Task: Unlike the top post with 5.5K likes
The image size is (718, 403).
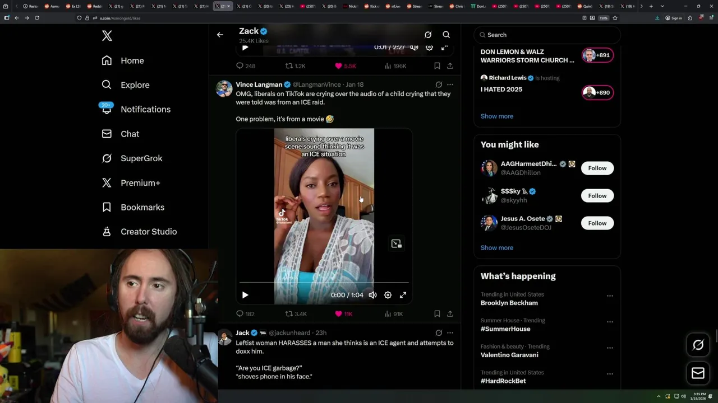Action: coord(345,66)
